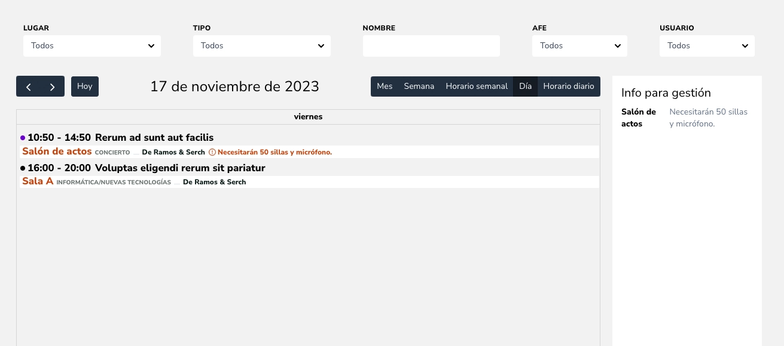Switch to Mes view

[x=385, y=86]
